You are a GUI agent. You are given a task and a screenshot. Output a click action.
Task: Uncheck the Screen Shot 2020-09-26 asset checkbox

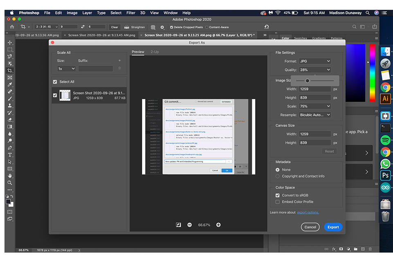[55, 95]
